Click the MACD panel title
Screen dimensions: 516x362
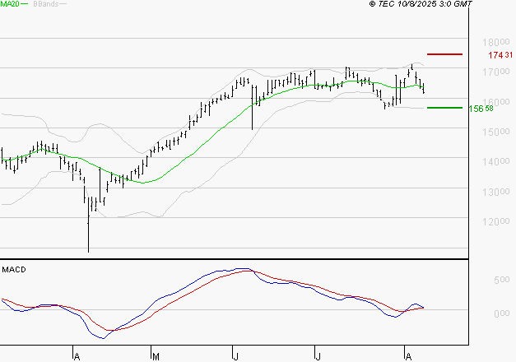[x=14, y=270]
